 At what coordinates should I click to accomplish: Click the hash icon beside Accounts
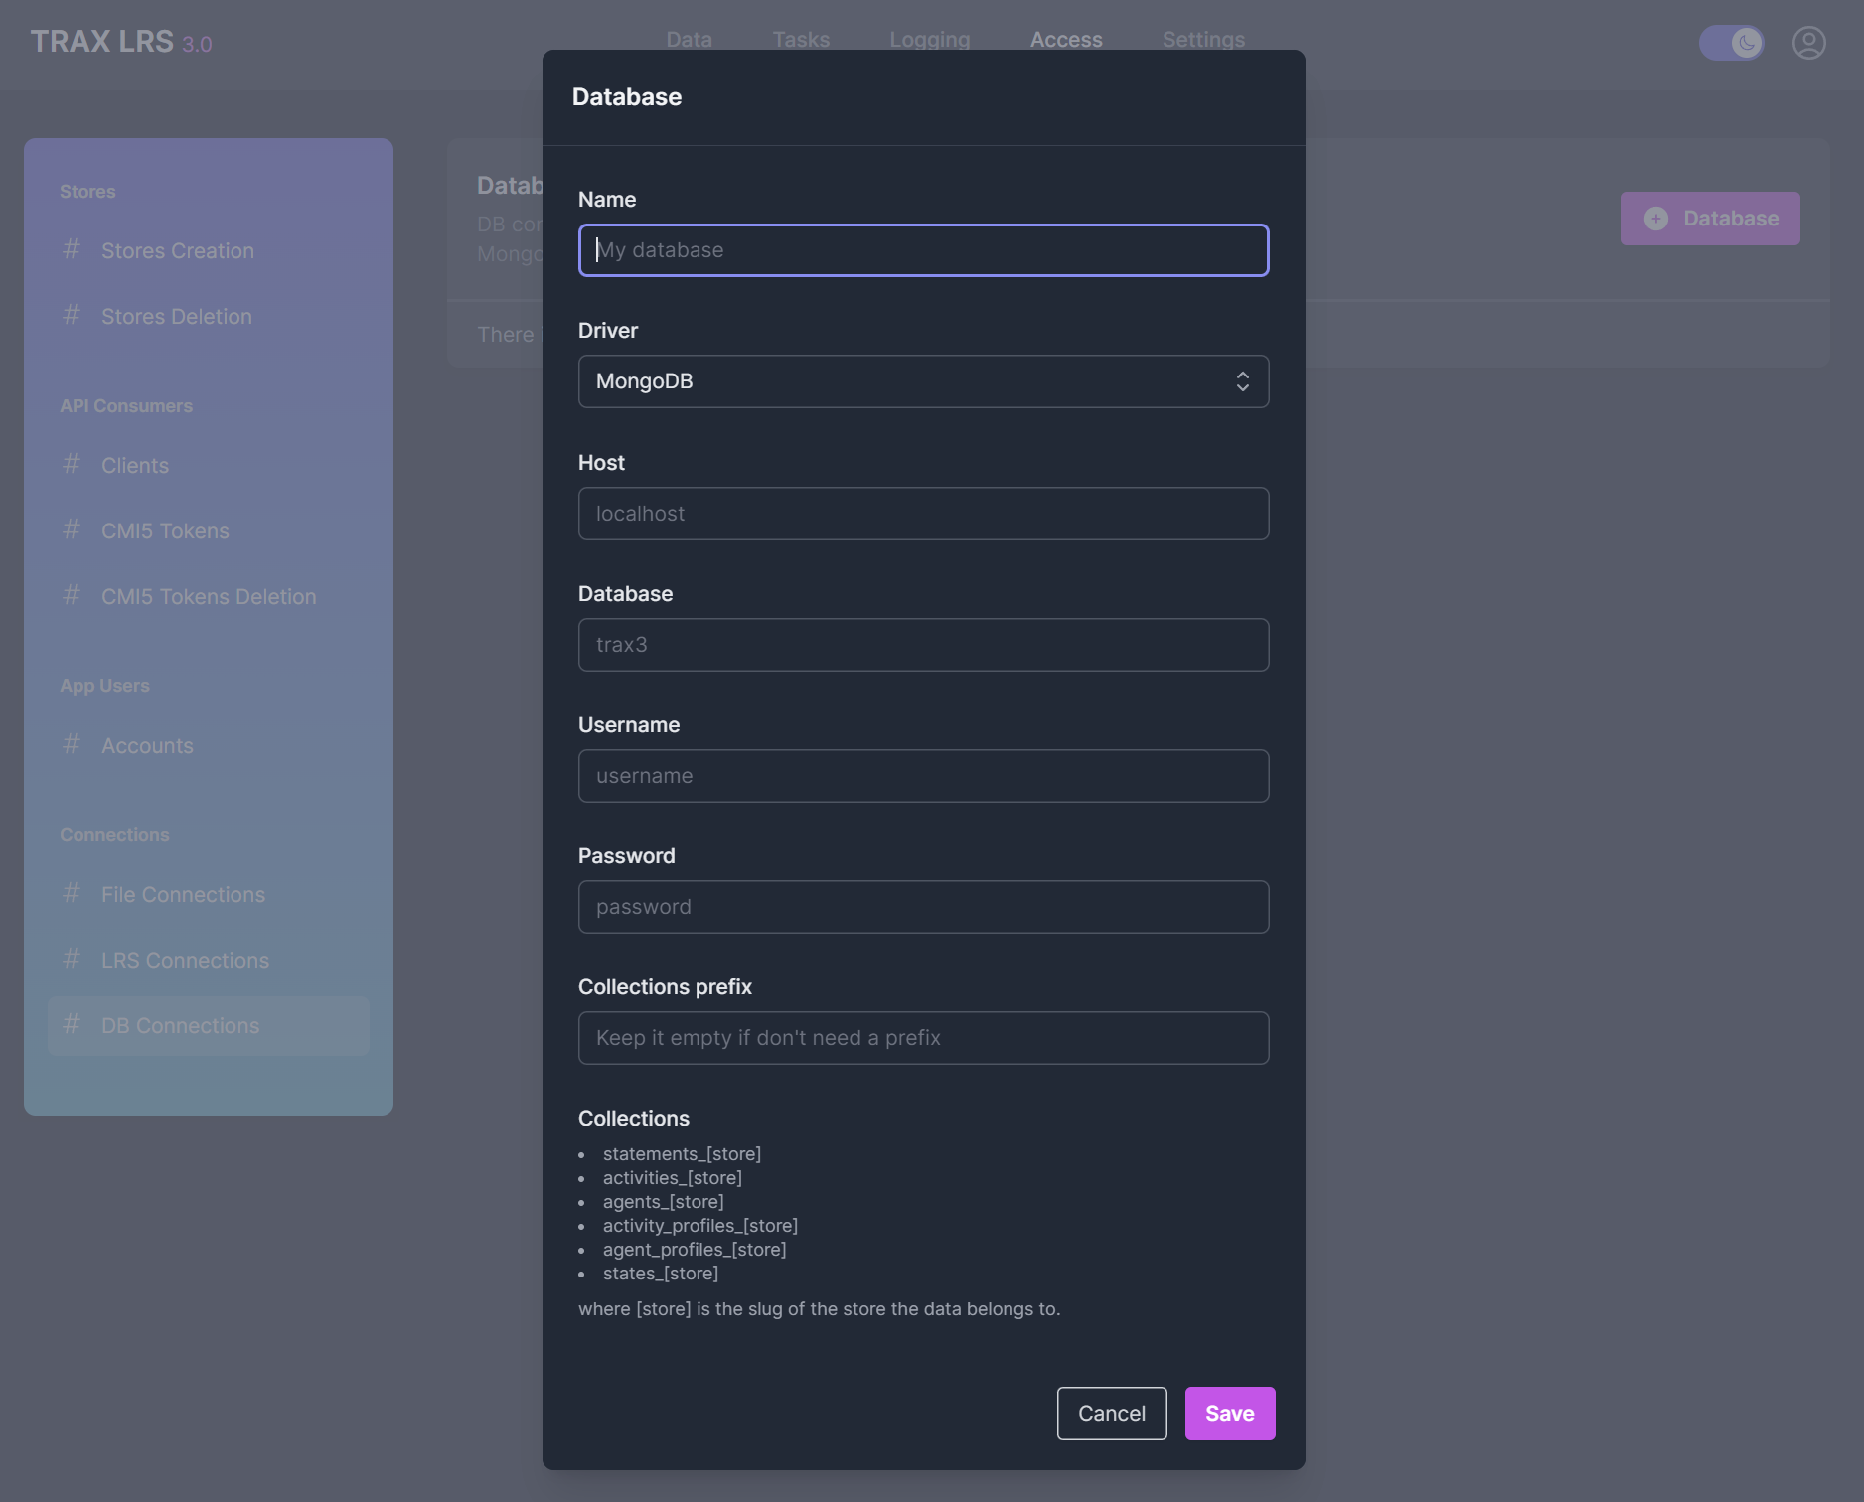(72, 745)
